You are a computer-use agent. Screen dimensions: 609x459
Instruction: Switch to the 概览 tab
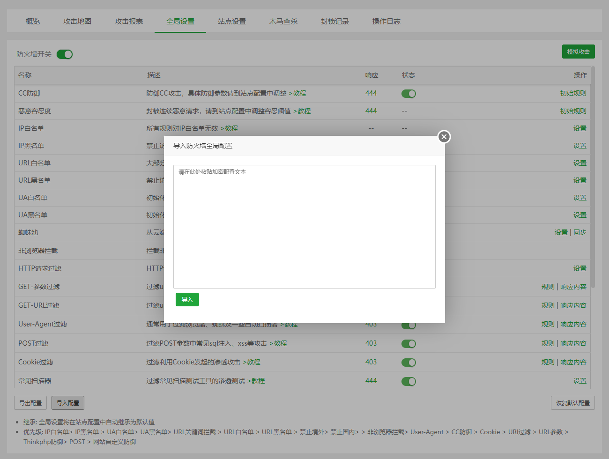point(33,22)
